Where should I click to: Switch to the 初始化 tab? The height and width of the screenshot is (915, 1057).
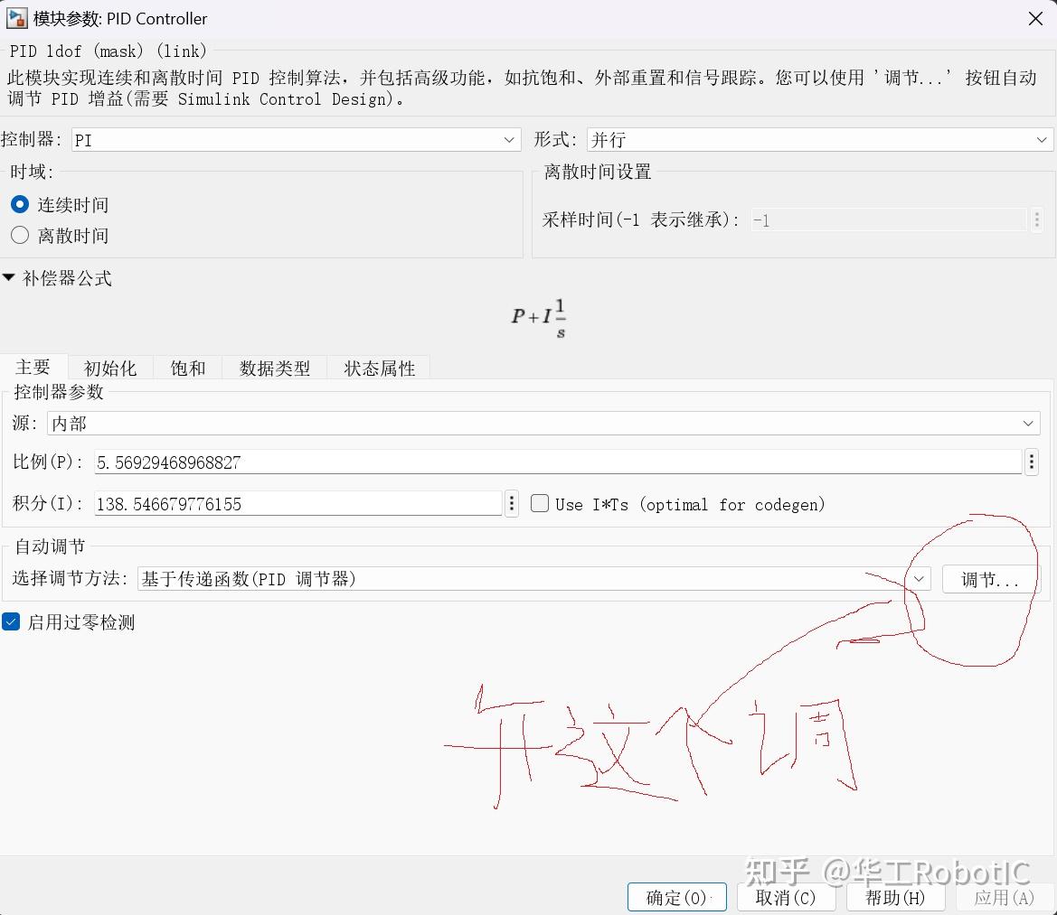point(110,368)
